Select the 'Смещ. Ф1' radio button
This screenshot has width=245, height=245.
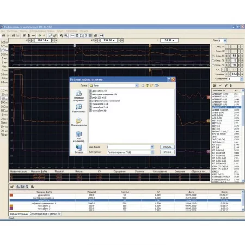pyautogui.click(x=213, y=56)
